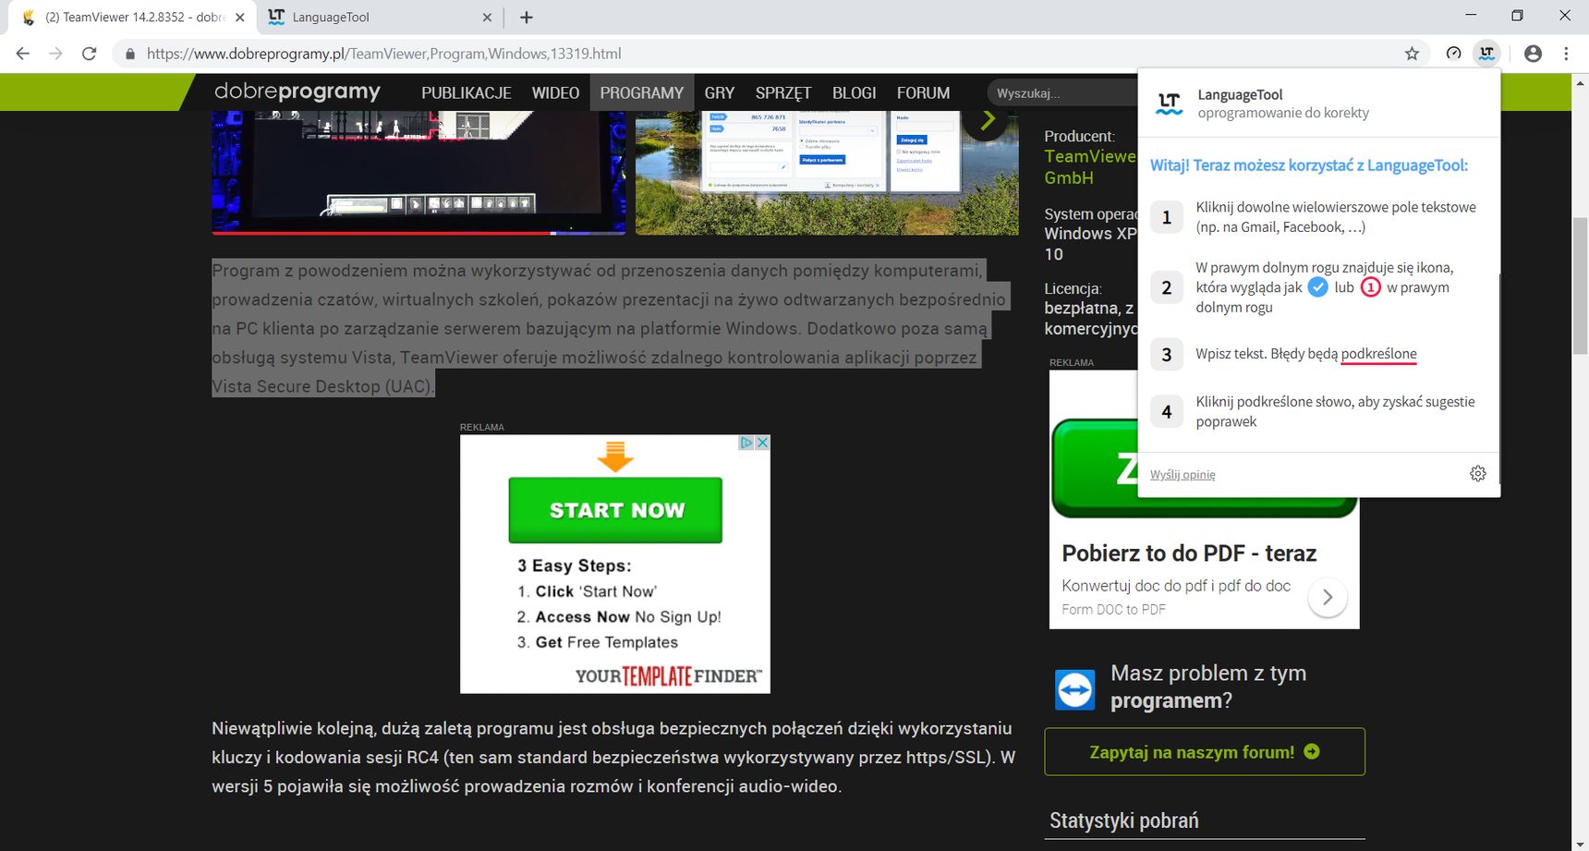This screenshot has height=851, width=1589.
Task: Click the red circled 1 icon in step 2
Action: 1371,287
